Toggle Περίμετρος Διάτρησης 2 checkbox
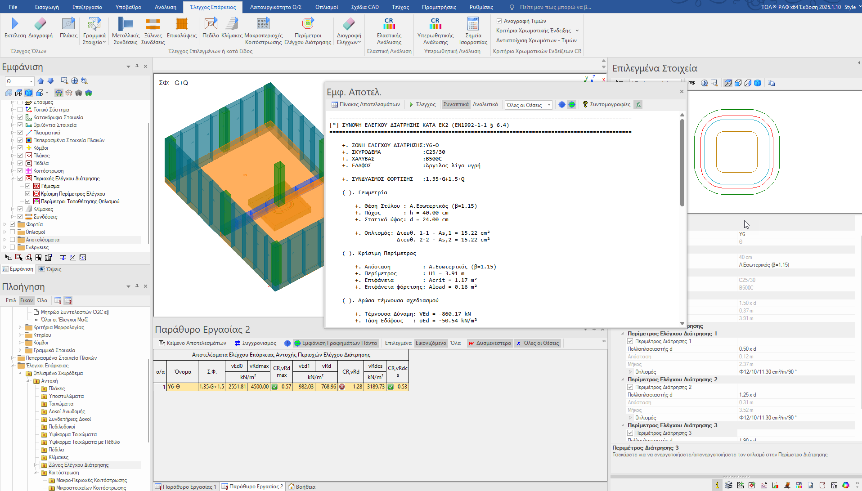The height and width of the screenshot is (491, 862). [x=630, y=387]
